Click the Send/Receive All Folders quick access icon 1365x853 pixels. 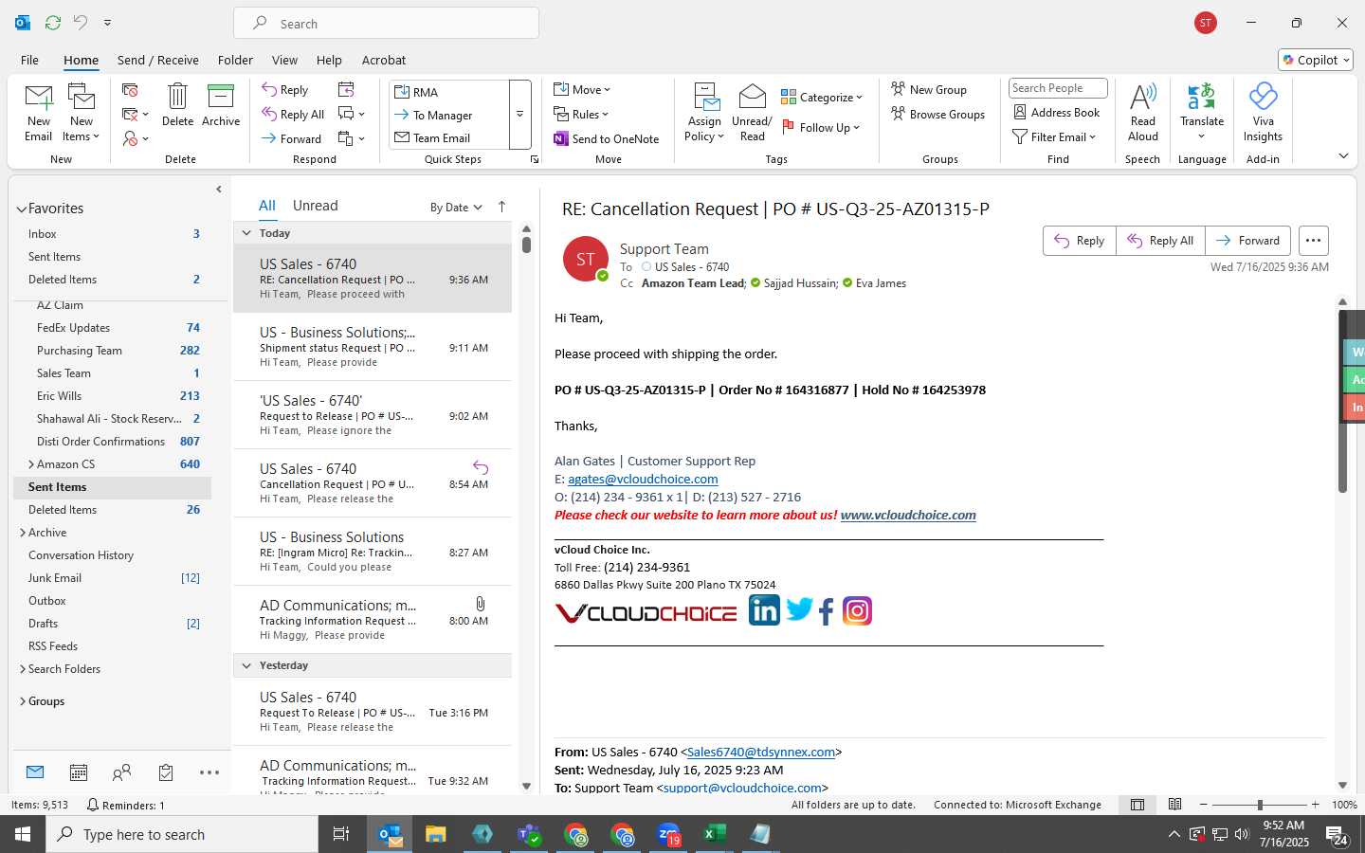(x=53, y=22)
